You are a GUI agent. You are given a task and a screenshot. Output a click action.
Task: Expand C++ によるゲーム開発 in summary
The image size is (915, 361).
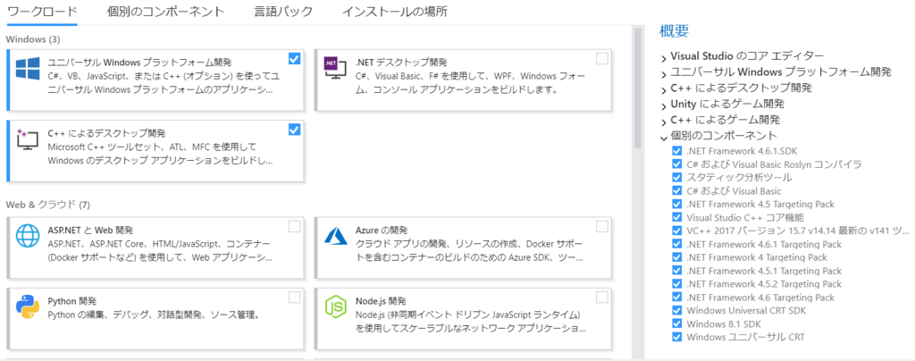pyautogui.click(x=664, y=122)
